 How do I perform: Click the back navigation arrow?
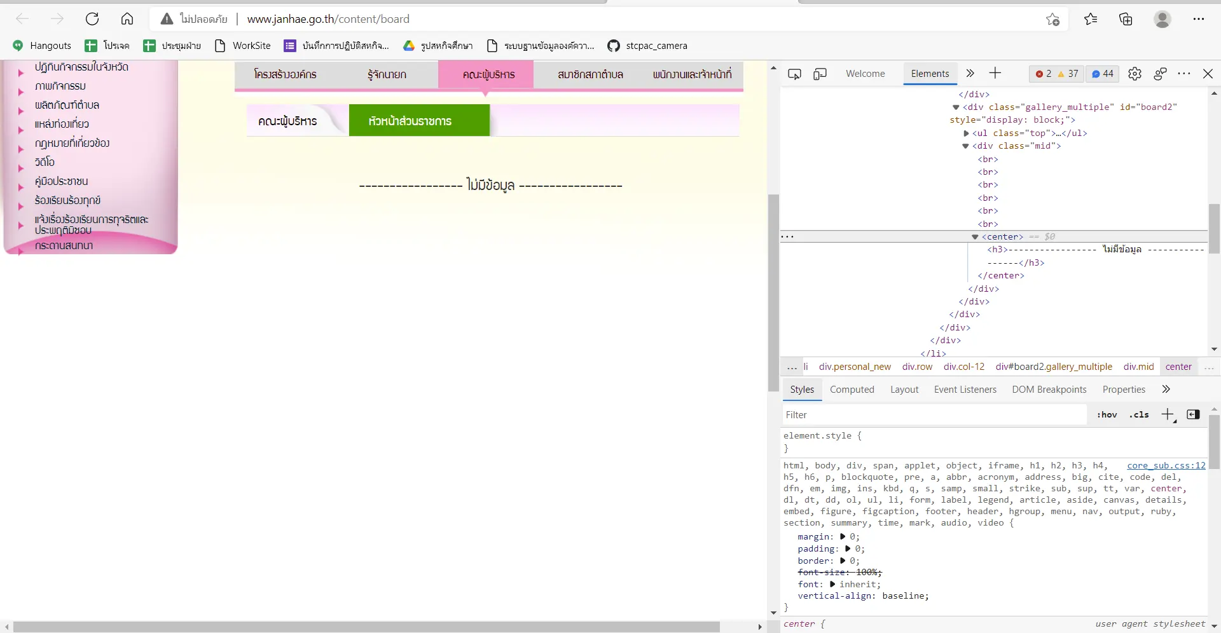22,19
